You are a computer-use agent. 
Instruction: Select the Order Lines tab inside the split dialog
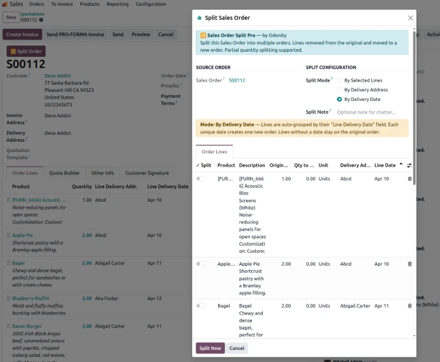(214, 151)
